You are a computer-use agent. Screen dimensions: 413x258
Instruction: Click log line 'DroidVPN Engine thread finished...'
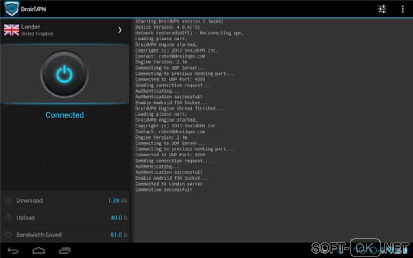coord(179,108)
